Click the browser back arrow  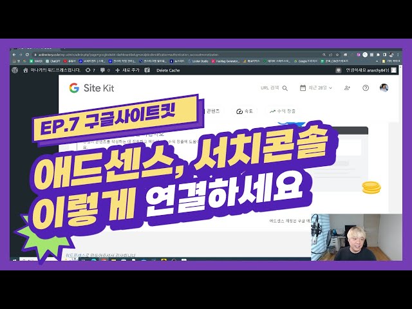[x=14, y=55]
